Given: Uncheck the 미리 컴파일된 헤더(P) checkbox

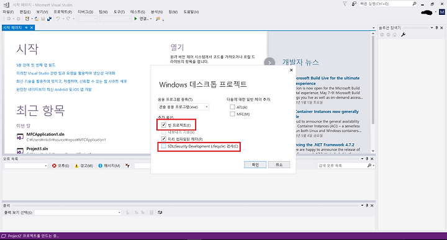Looking at the screenshot, I should tap(164, 139).
